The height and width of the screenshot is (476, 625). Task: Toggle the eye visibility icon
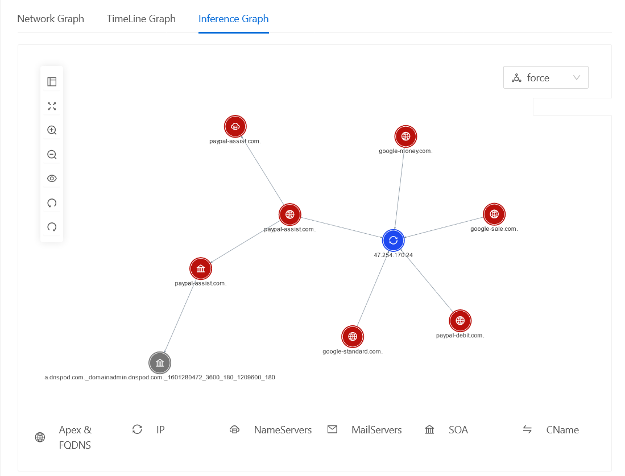click(52, 179)
